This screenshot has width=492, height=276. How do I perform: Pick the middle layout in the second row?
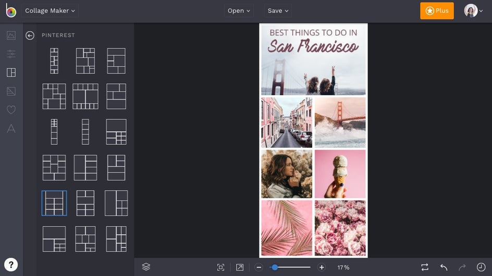85,96
